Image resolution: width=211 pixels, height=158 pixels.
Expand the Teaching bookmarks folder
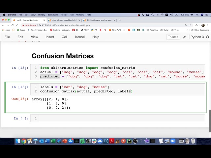(x=152, y=30)
